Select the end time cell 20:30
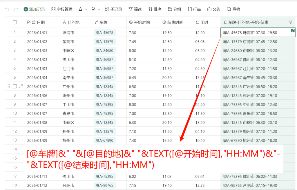297x190 pixels. coord(176,78)
